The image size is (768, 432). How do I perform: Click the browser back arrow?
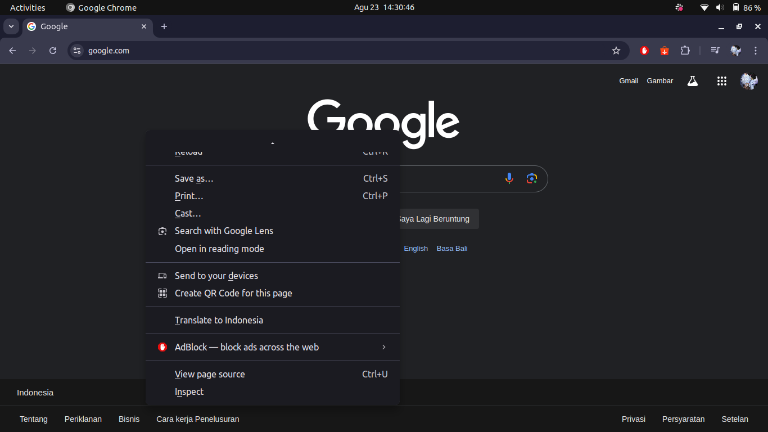point(12,51)
